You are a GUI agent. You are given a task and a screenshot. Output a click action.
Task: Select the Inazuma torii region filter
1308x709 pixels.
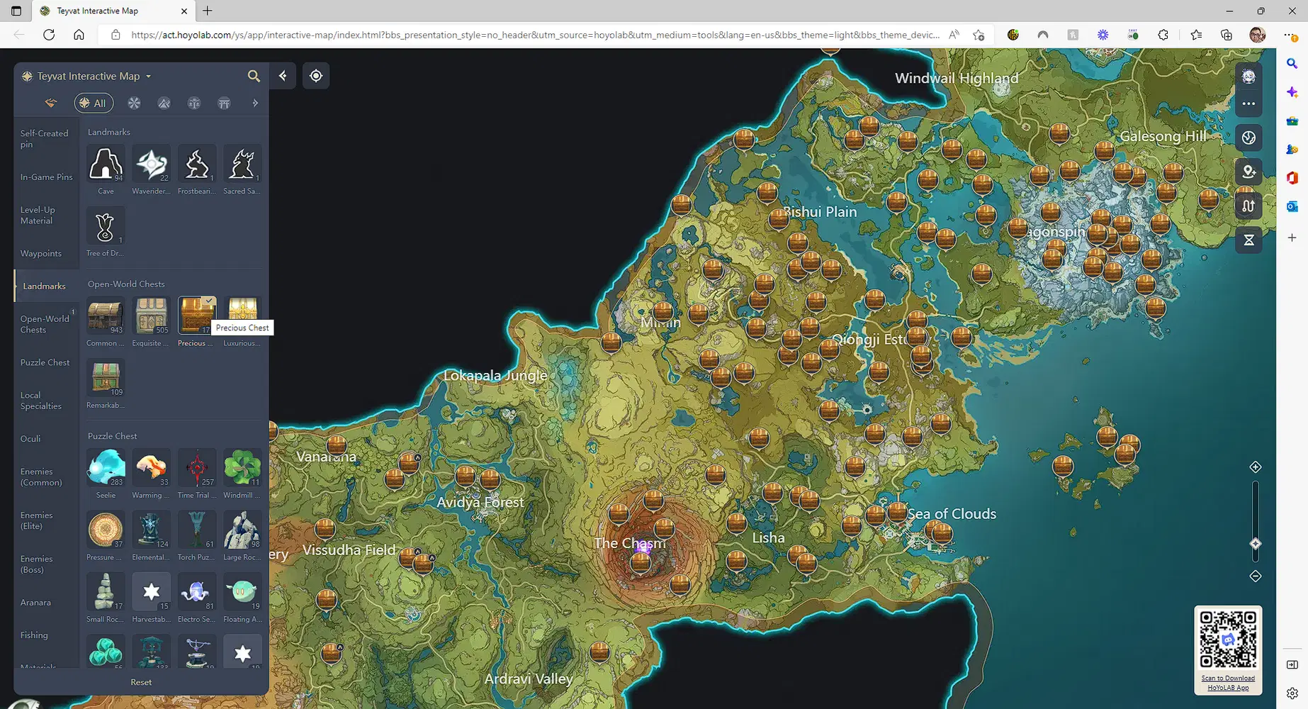pyautogui.click(x=224, y=103)
